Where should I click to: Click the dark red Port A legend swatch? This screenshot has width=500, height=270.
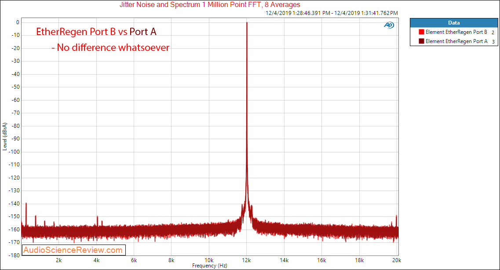[x=421, y=41]
